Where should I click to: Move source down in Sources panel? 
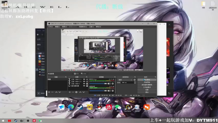pyautogui.click(x=84, y=92)
